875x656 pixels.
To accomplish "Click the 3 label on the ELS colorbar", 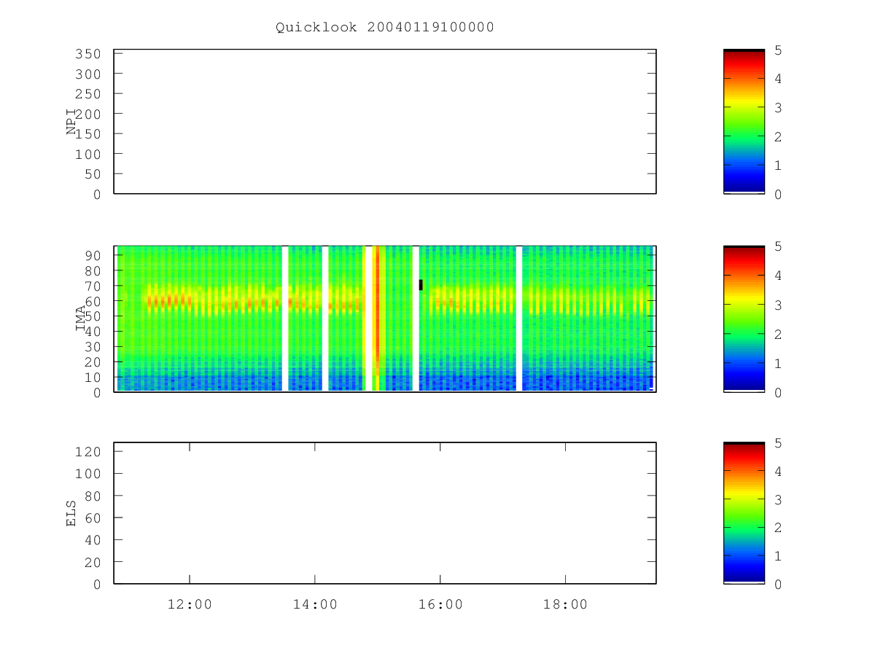I will click(x=779, y=500).
